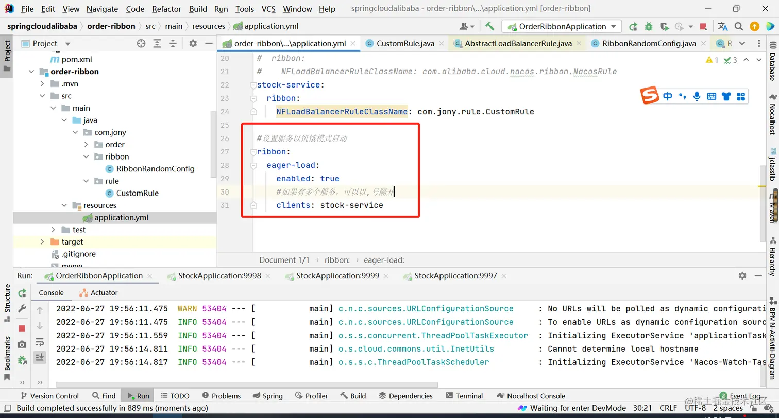The height and width of the screenshot is (418, 779).
Task: Switch Sogou input between Chinese and English
Action: 668,96
